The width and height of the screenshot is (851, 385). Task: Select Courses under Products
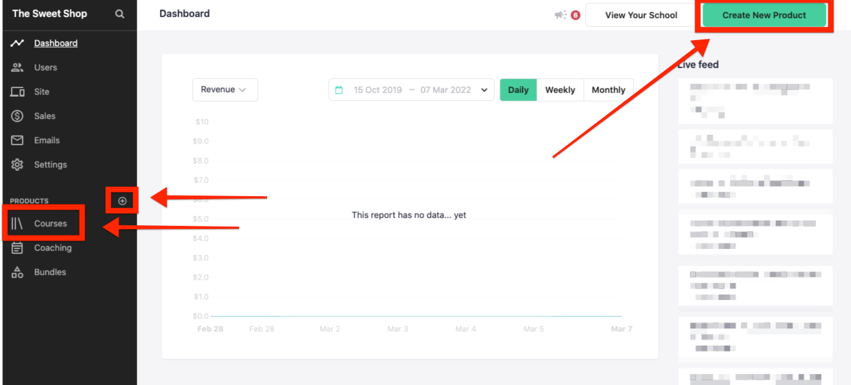click(x=50, y=223)
